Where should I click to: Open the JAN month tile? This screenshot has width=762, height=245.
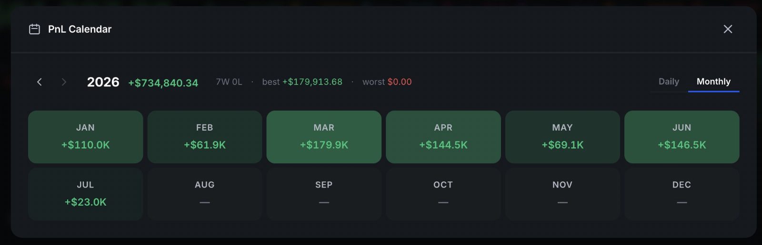(86, 137)
